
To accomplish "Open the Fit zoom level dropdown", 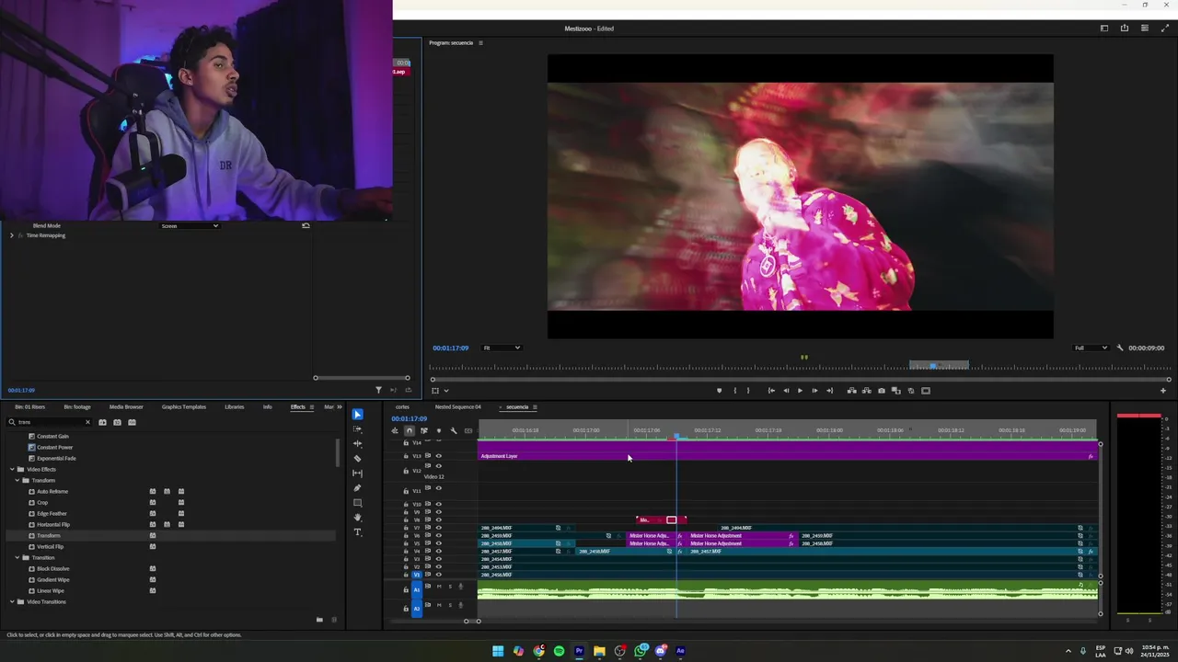I will 502,348.
